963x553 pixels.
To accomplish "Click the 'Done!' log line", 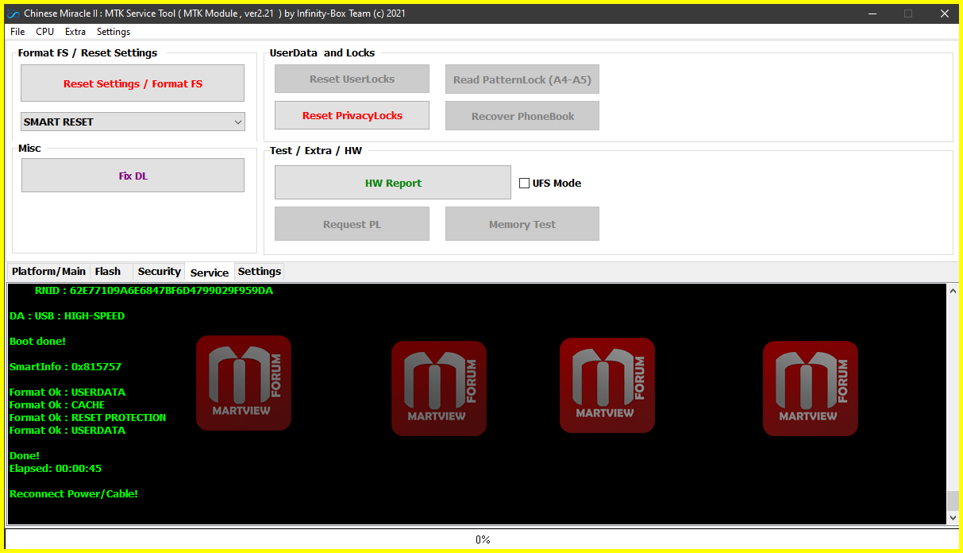I will coord(25,456).
